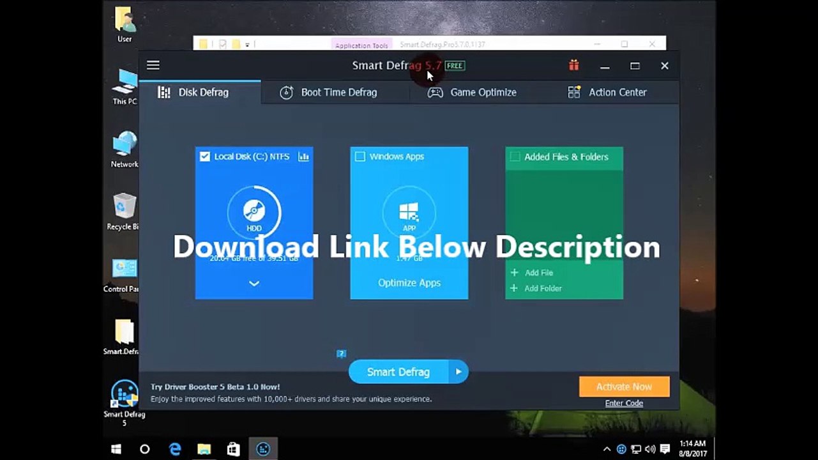The width and height of the screenshot is (818, 460).
Task: Click the Smart.Defrag.Pro5.7.0.1137 File Explorer title
Action: pyautogui.click(x=442, y=45)
